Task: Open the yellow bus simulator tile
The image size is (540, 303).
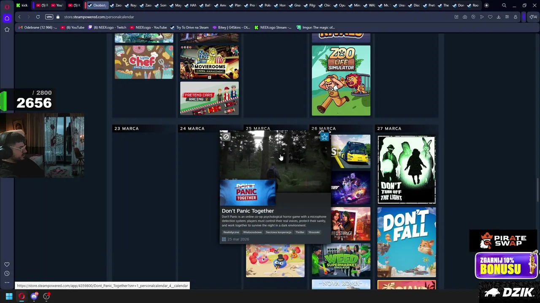Action: (x=351, y=151)
